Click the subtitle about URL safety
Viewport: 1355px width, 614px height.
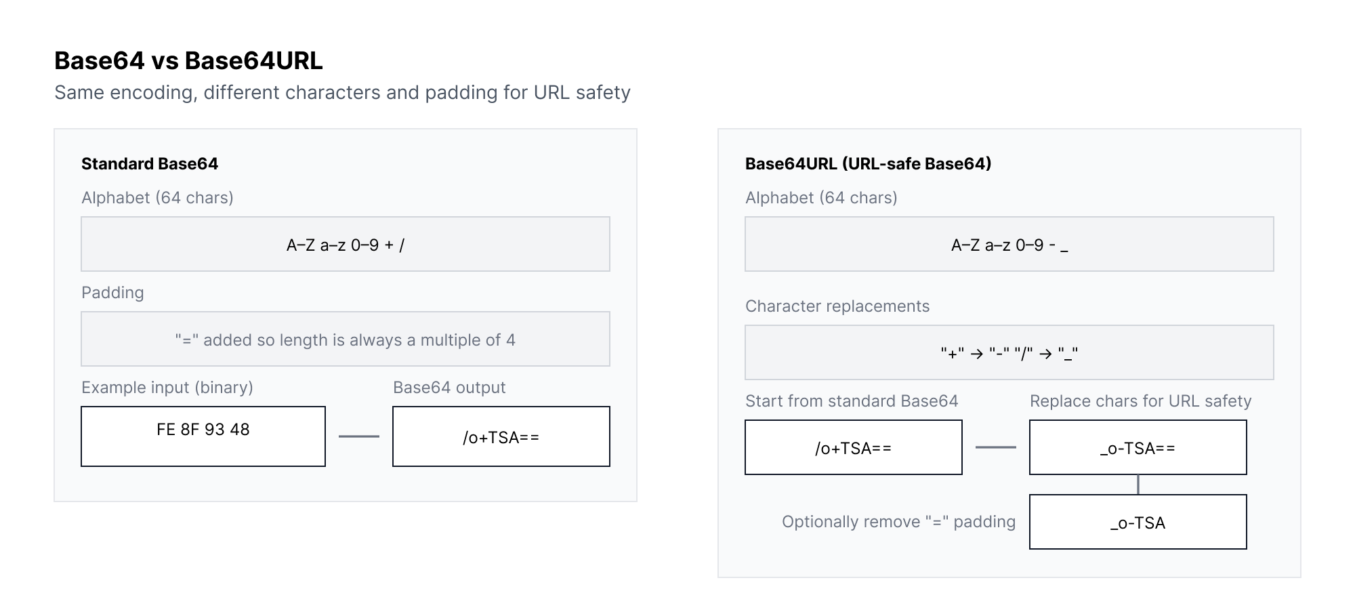[x=342, y=93]
